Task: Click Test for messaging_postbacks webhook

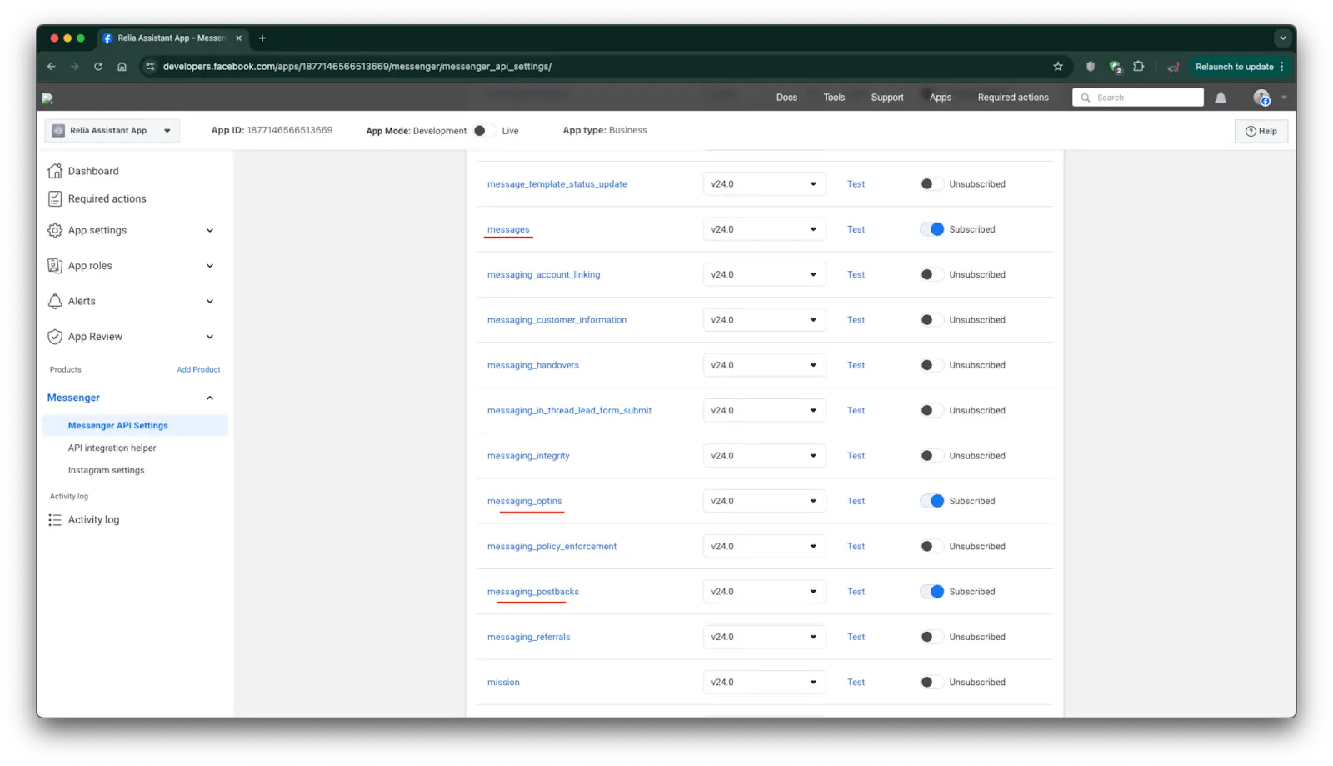Action: click(x=856, y=591)
